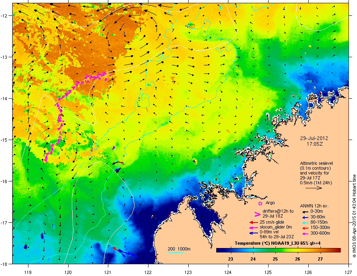Viewport: 357px width, 276px height.
Task: Click the IMOS copyright Hobart time text
Action: (x=354, y=216)
